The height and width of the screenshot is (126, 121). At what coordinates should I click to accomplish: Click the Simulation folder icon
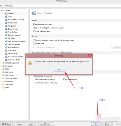(4, 84)
